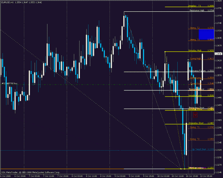
Task: Click the Swing High 1.3622 label
Action: point(202,58)
